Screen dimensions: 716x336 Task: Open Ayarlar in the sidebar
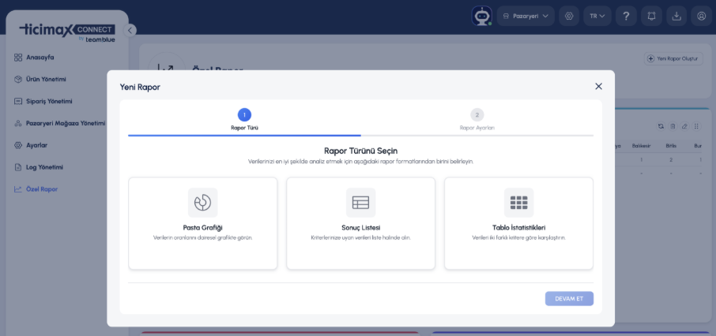[x=37, y=145]
